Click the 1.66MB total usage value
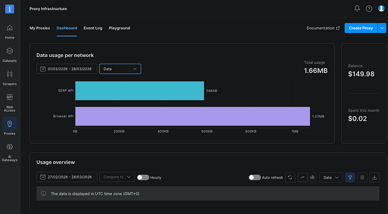Viewport: 388px width, 214px height. pos(315,71)
